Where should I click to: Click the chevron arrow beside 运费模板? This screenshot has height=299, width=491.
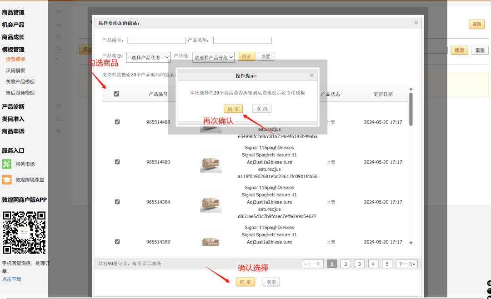point(56,59)
